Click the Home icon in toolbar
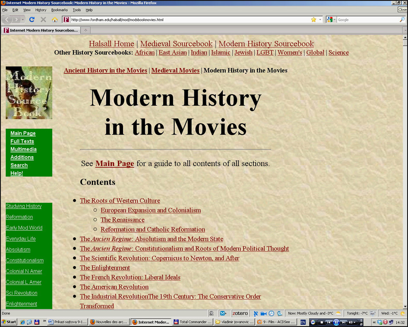This screenshot has width=408, height=327. 54,19
